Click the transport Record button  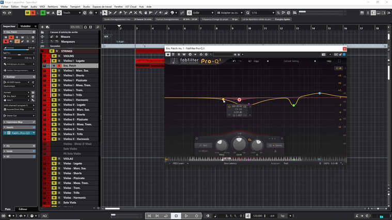pyautogui.click(x=197, y=216)
